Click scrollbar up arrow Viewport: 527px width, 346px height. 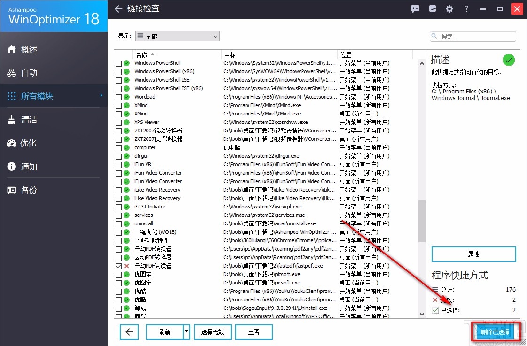coord(422,63)
